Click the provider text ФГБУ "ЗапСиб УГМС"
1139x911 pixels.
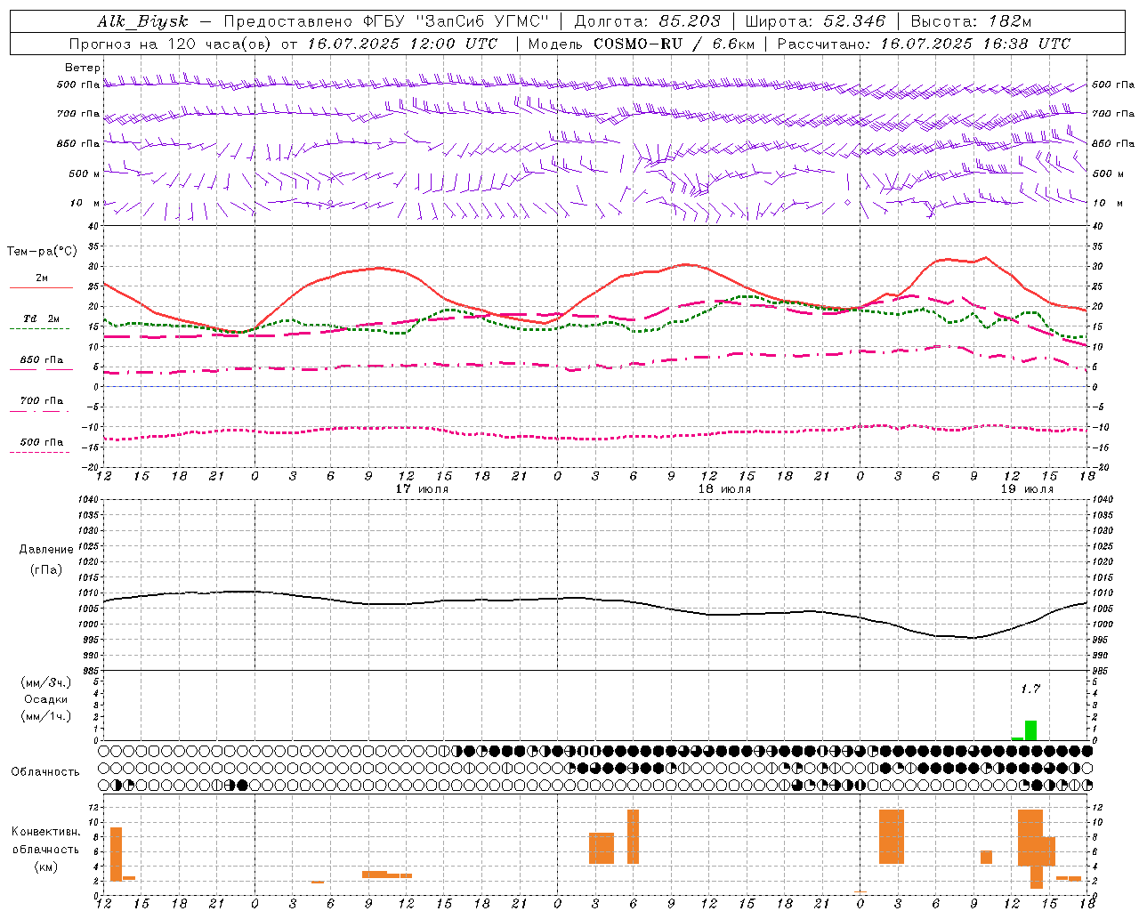(x=456, y=21)
